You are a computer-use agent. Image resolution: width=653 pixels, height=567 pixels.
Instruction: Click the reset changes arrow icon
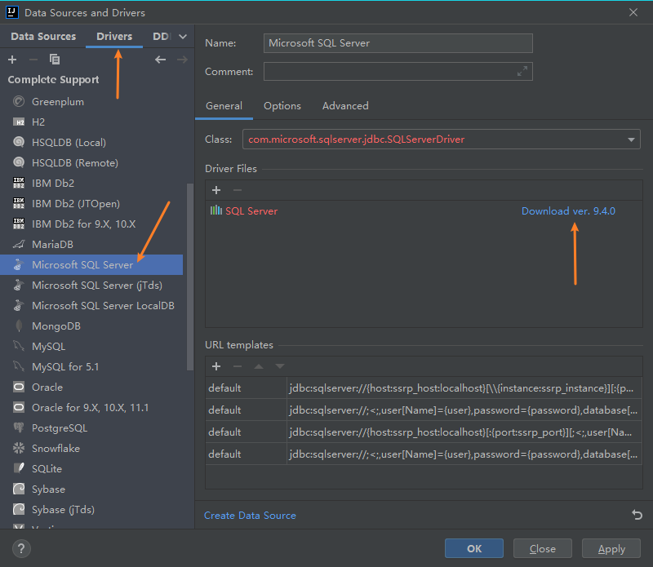point(637,515)
